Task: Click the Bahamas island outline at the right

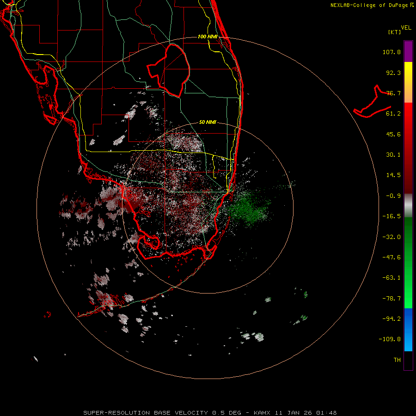Action: 372,102
